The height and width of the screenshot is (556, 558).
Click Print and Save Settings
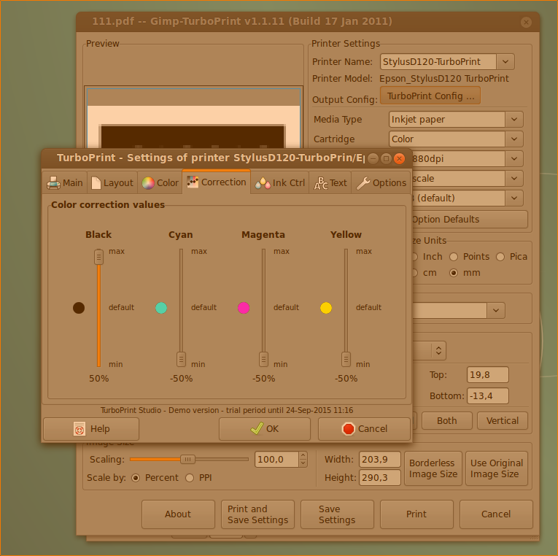258,514
